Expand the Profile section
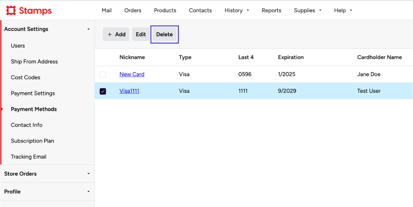The width and height of the screenshot is (413, 207). tap(48, 191)
